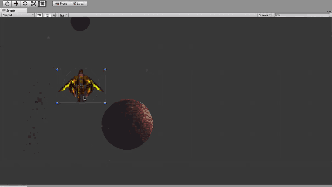This screenshot has height=187, width=332.
Task: Toggle Local handle rotation
Action: coord(79,4)
